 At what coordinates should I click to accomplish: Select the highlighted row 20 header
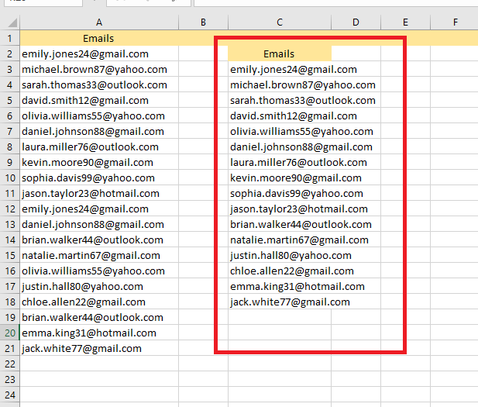pos(9,333)
